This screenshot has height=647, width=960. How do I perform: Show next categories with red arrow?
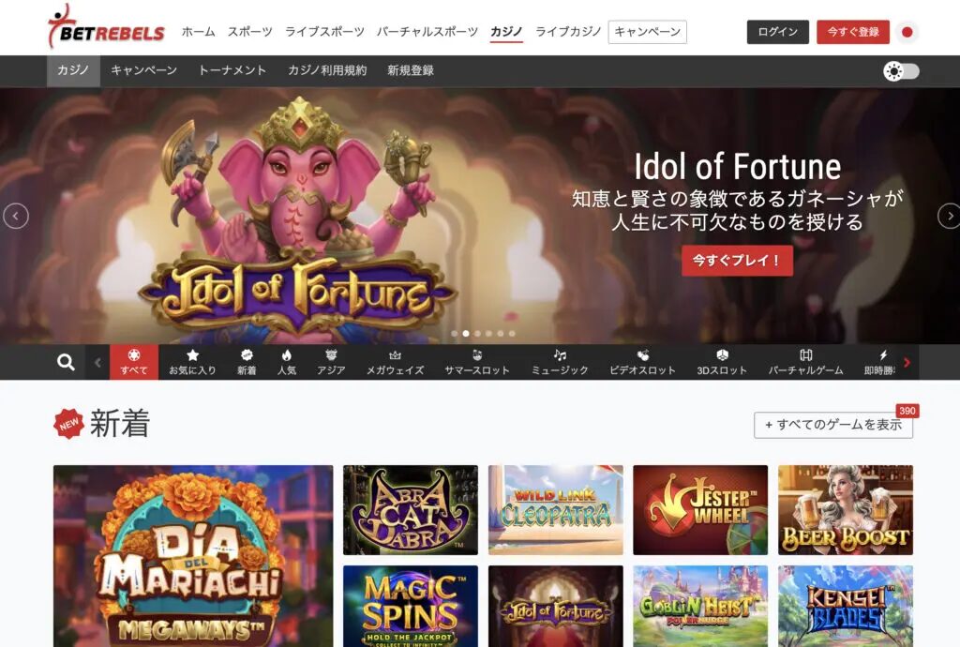[907, 362]
